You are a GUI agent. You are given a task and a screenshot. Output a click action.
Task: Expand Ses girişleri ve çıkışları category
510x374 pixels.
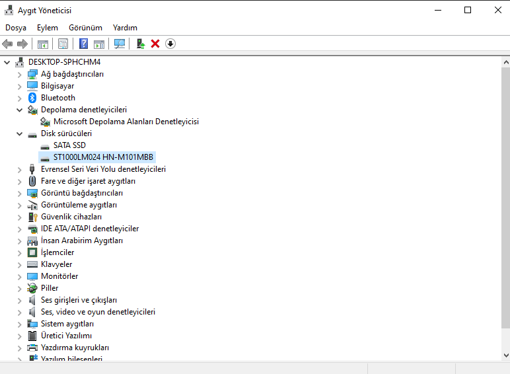[x=20, y=301]
